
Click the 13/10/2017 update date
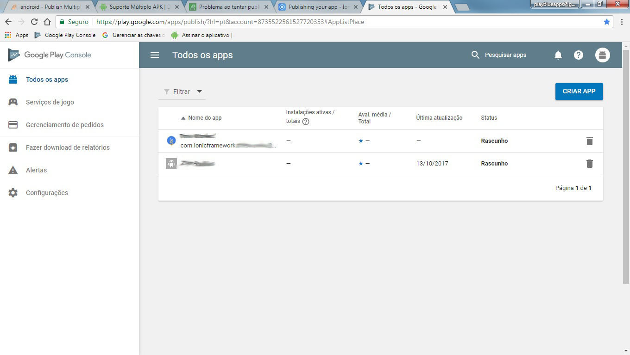point(432,164)
